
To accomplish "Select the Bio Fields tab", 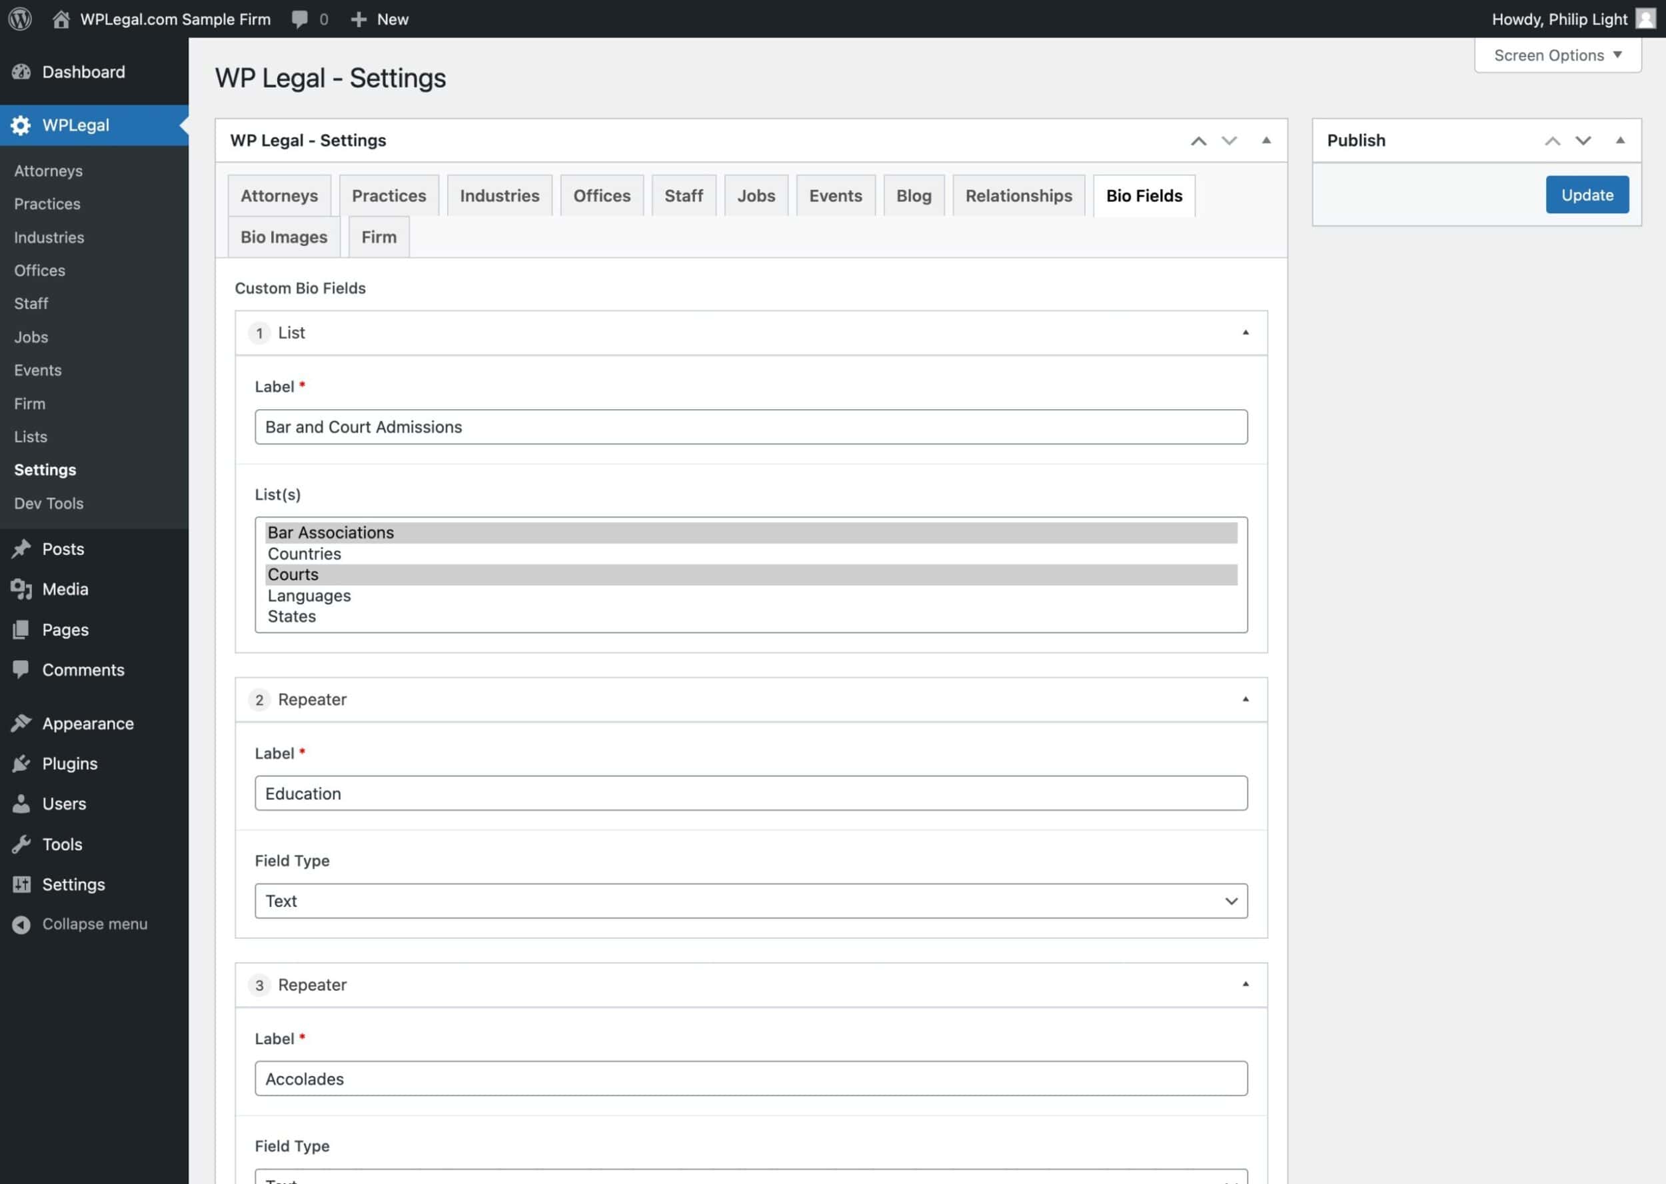I will click(1144, 195).
